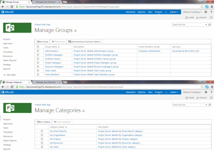Check the Portfolio Managers group checkbox
Image resolution: width=214 pixels, height=151 pixels.
tap(38, 55)
